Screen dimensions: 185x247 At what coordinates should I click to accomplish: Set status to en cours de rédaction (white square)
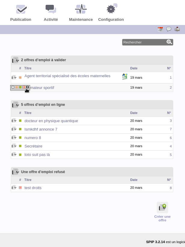pos(13,87)
